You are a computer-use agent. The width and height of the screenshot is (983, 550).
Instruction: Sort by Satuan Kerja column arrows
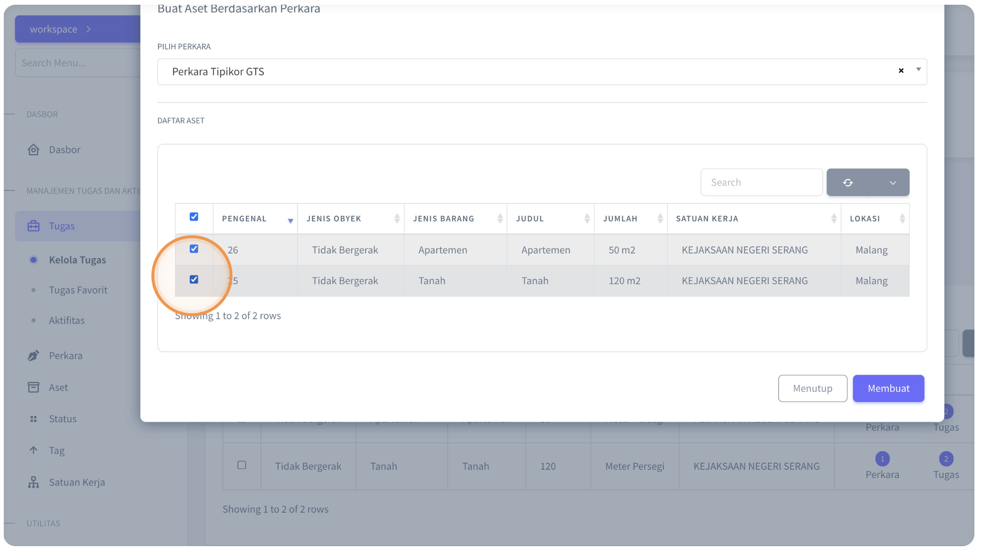point(834,218)
